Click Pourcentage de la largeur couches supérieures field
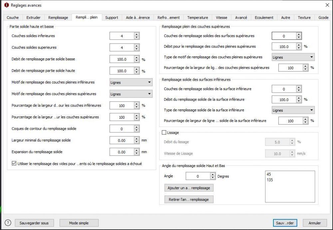Screen dimensions: 333x230 pyautogui.click(x=122, y=117)
